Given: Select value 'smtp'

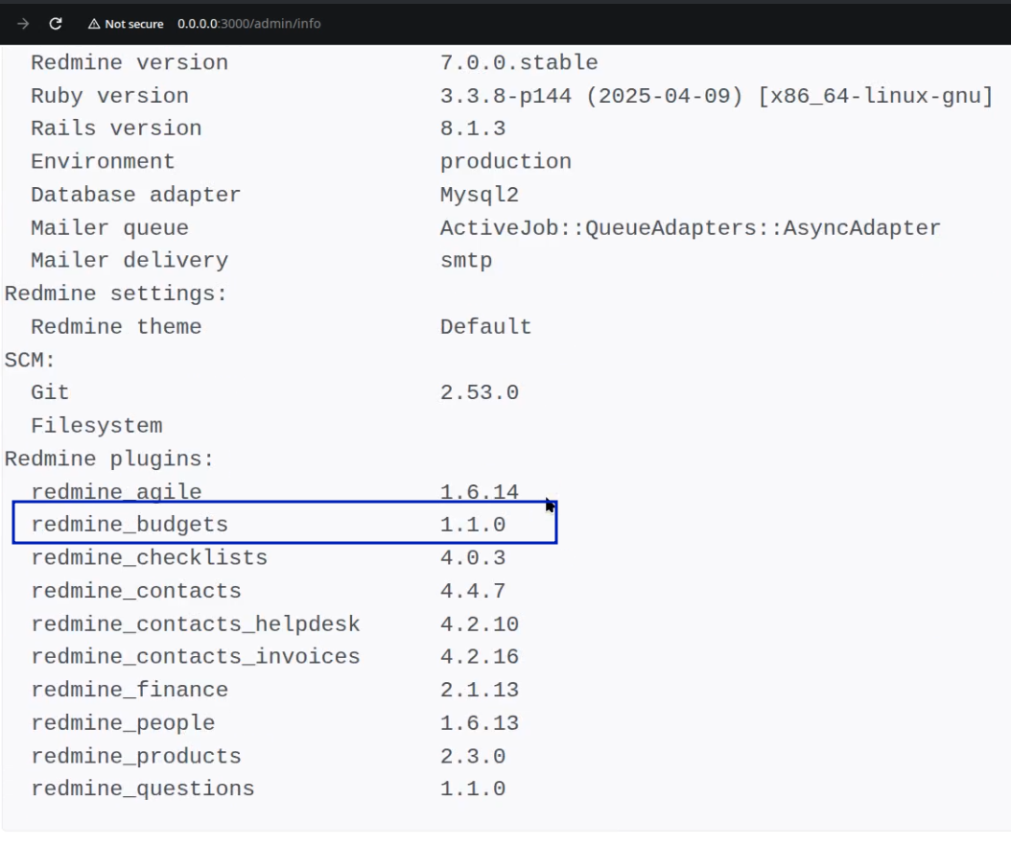Looking at the screenshot, I should [x=466, y=261].
